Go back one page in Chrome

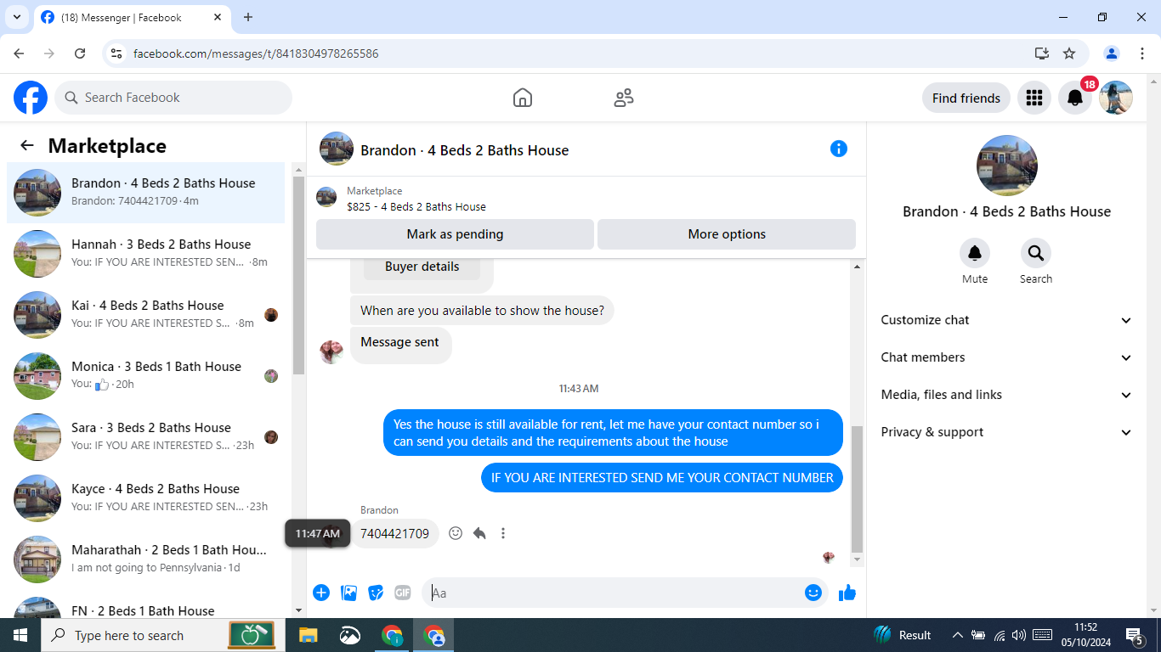[20, 53]
